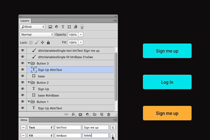Hide the Button 2 group

point(22,82)
